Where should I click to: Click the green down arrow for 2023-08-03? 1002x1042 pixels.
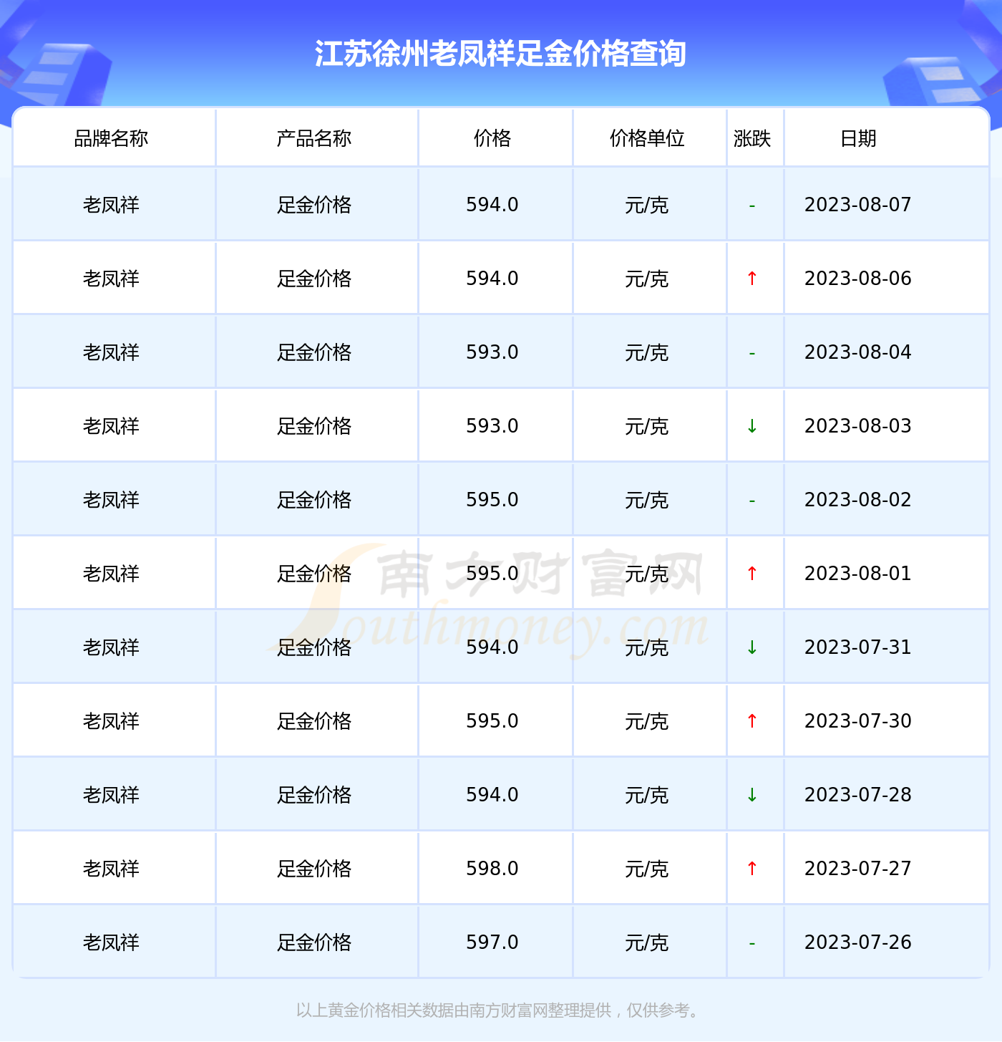(752, 426)
